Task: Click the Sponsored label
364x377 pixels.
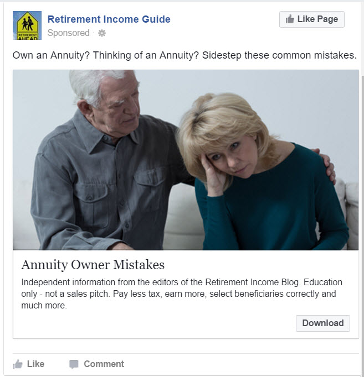Action: [x=68, y=33]
